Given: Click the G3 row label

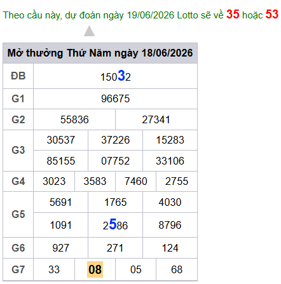Looking at the screenshot, I should tap(18, 150).
